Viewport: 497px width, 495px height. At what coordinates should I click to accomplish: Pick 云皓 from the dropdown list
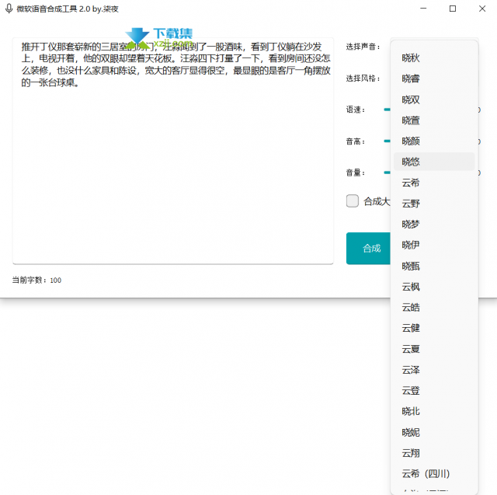click(434, 308)
